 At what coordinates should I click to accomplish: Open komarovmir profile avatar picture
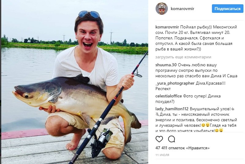click(162, 9)
